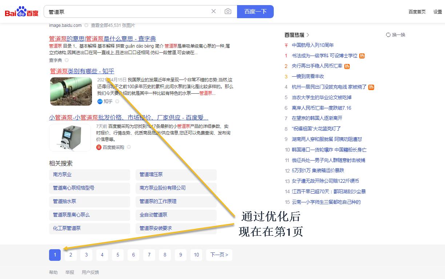Open the 下一页 next page control
The image size is (445, 279).
219,255
